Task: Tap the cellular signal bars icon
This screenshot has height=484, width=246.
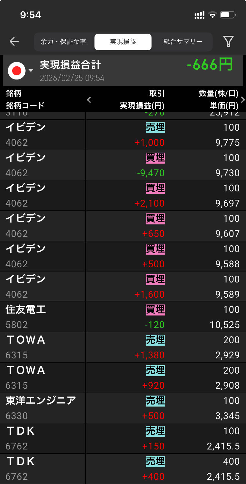Action: pos(199,15)
